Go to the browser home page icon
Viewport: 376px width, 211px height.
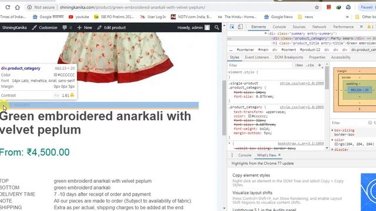[x=17, y=7]
